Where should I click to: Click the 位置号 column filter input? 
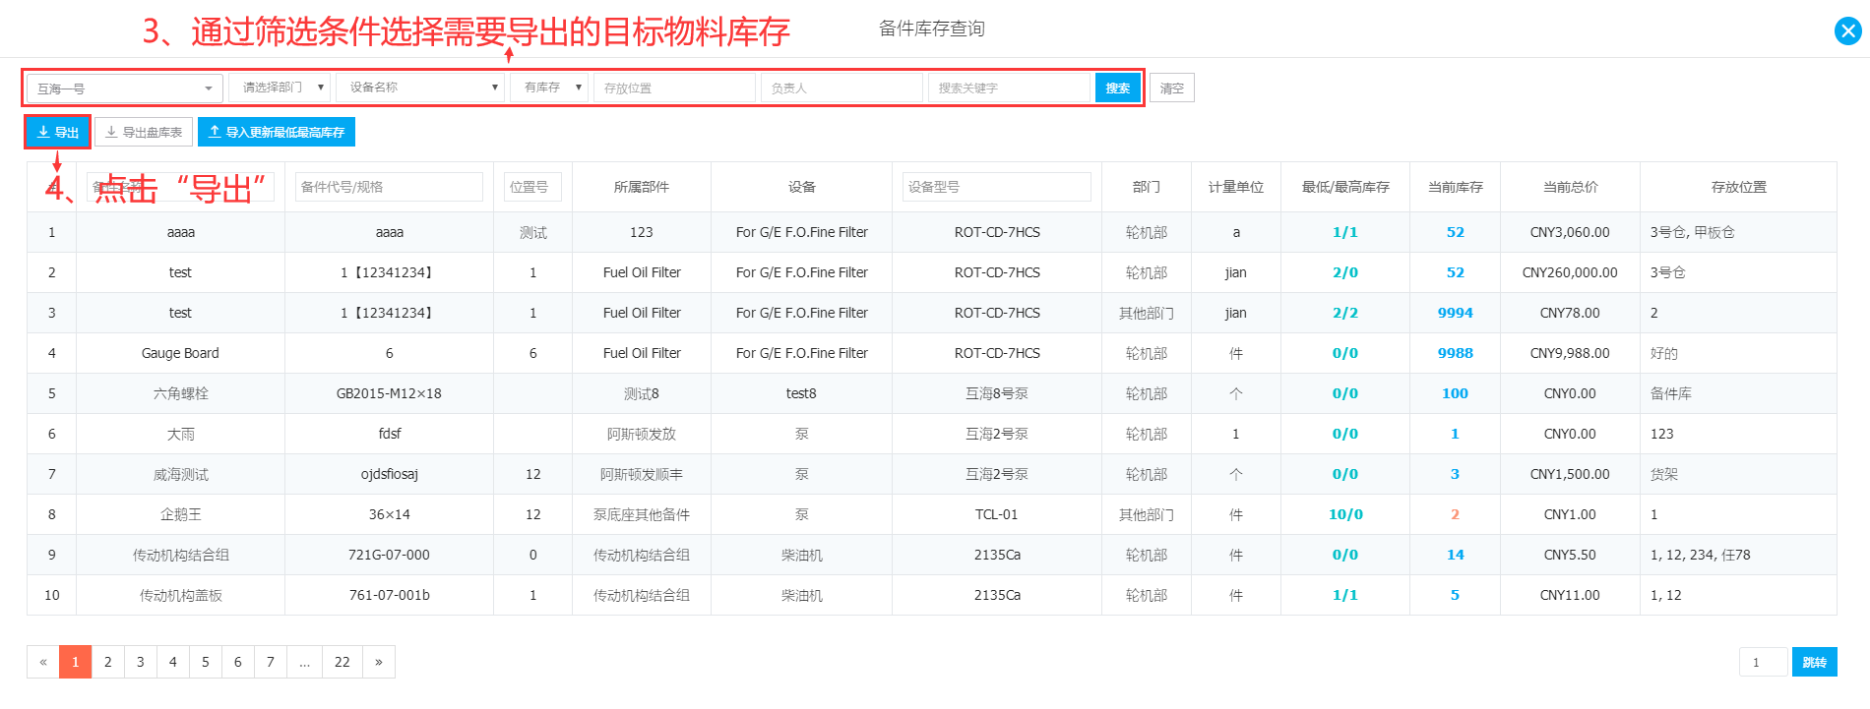(532, 187)
